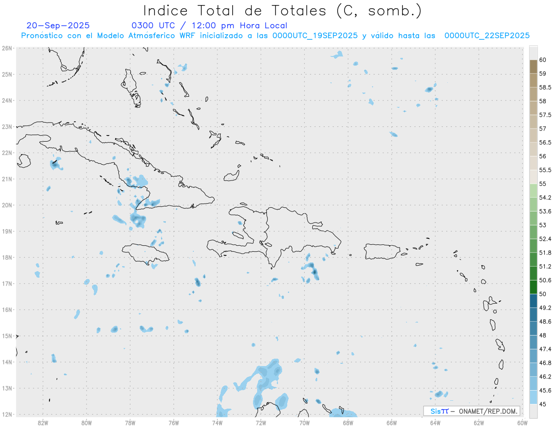The height and width of the screenshot is (429, 555).
Task: Pick the green swatch between 52.4 and 53
Action: click(533, 232)
